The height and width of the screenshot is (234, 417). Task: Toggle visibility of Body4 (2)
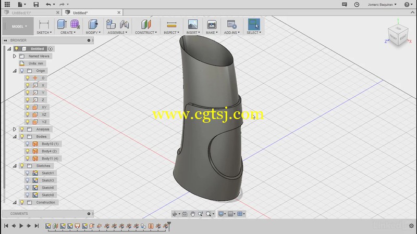(27, 151)
